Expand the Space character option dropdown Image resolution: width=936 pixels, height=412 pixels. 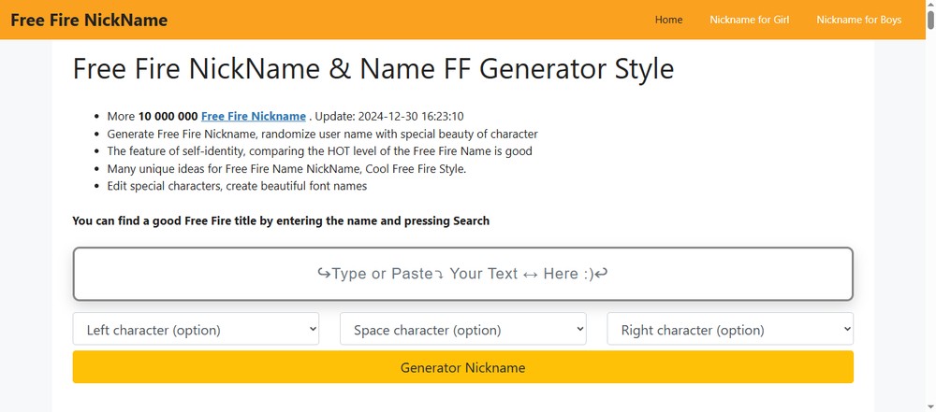coord(462,329)
